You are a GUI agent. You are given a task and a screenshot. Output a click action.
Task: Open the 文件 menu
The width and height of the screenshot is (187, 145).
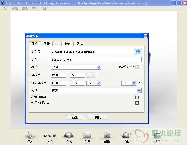[x=5, y=9]
